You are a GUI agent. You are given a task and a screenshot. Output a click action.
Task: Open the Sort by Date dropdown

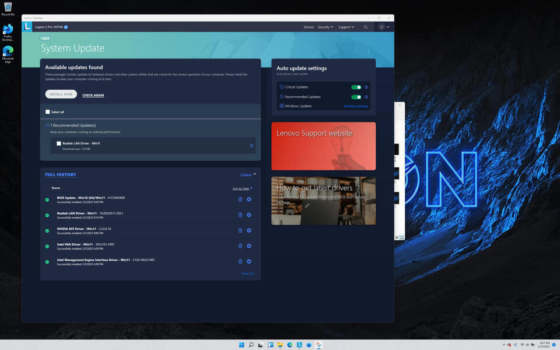[x=243, y=188]
